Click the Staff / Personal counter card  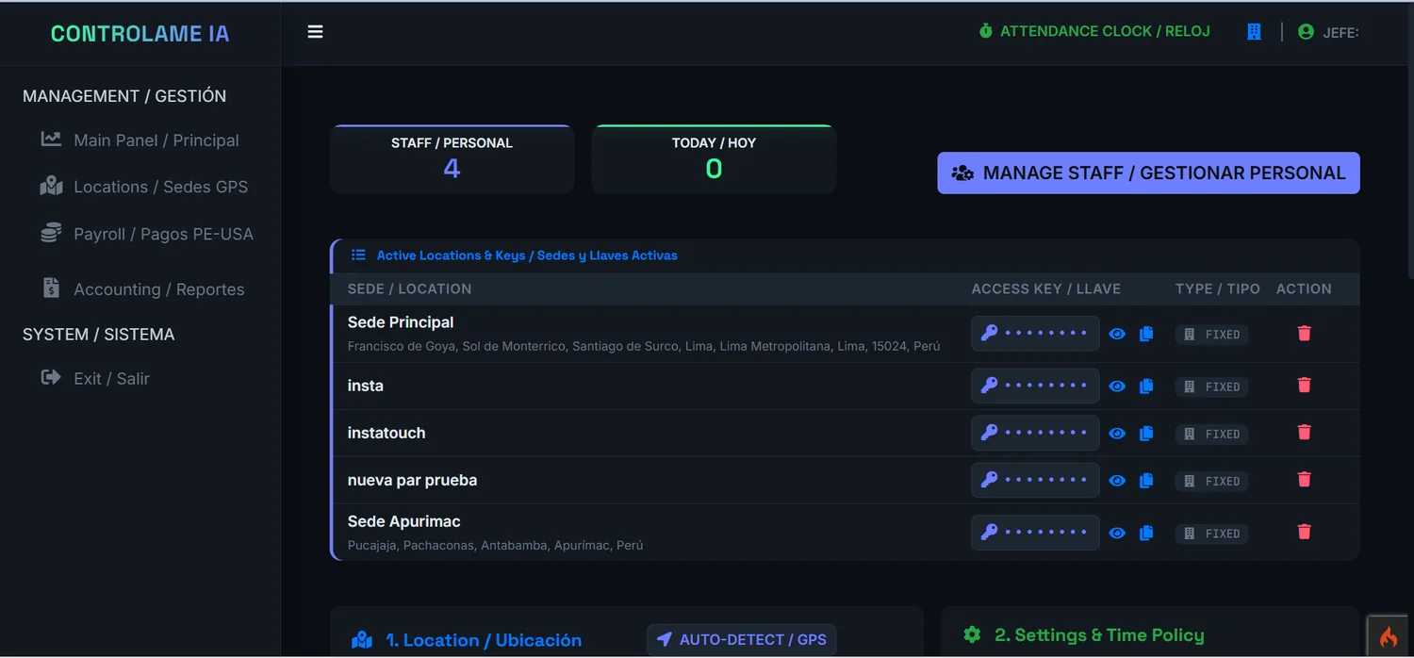[x=452, y=159]
